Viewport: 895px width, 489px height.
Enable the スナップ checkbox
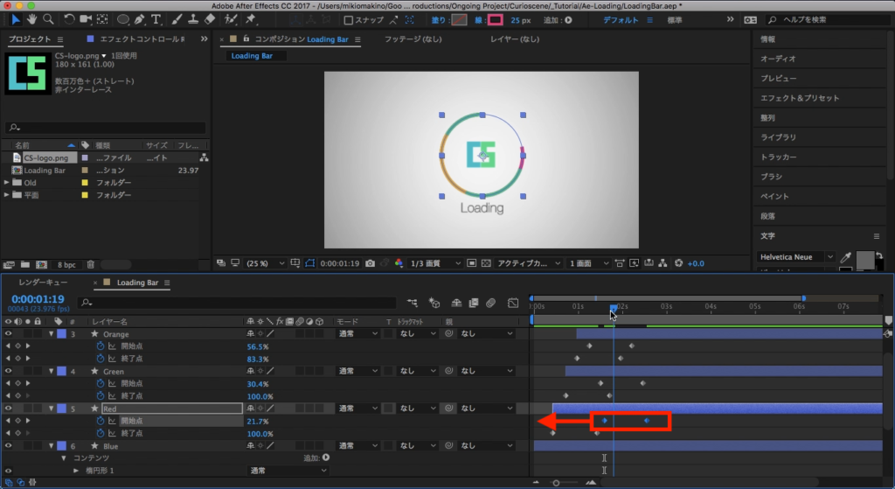349,19
